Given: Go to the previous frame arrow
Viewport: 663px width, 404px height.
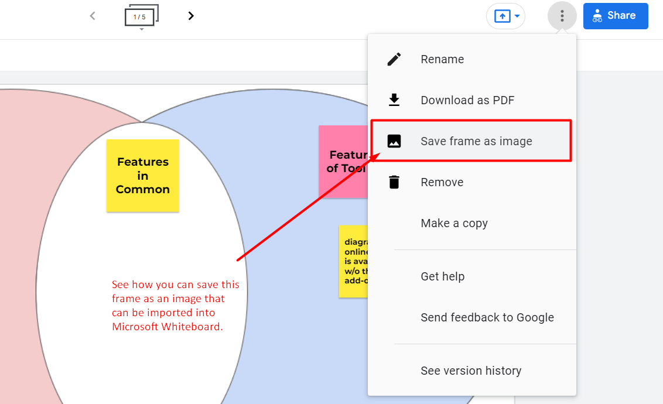Looking at the screenshot, I should (x=93, y=16).
